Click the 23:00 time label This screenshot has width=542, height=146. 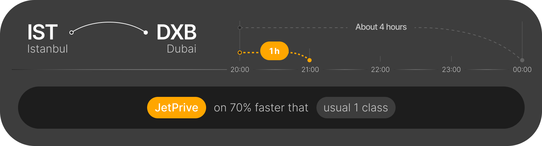451,70
